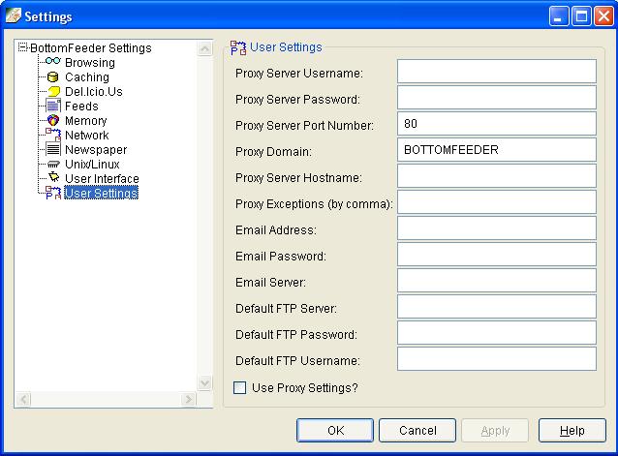Open Del.Icio.Us settings category

(x=94, y=92)
